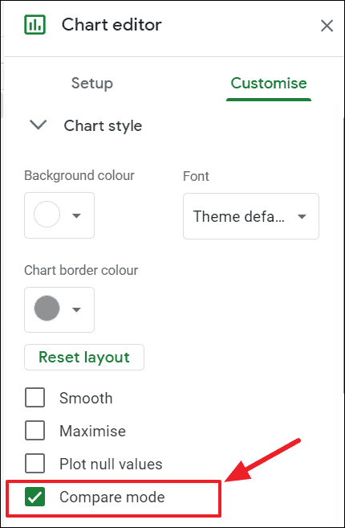Uncheck the Compare mode checkbox
The width and height of the screenshot is (345, 528).
pyautogui.click(x=35, y=497)
